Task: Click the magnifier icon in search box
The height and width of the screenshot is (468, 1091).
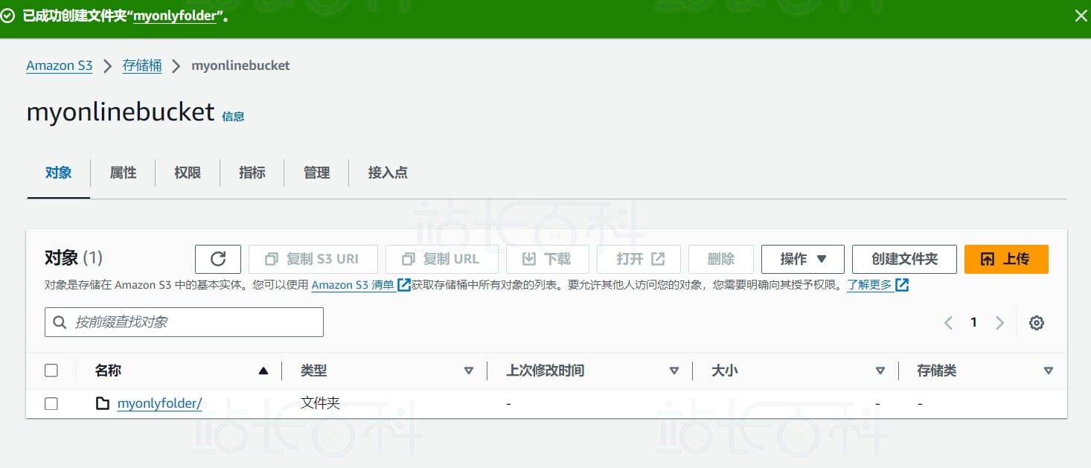Action: tap(60, 322)
